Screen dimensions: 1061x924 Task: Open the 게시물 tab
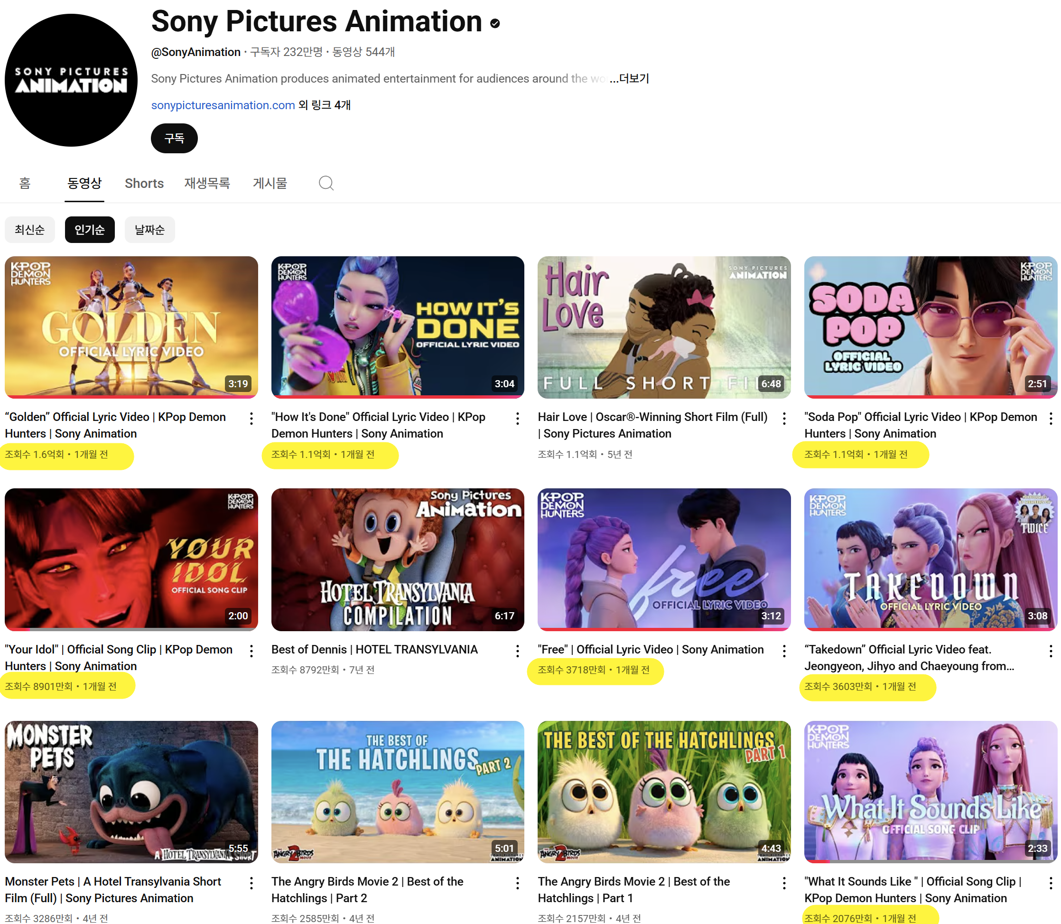[x=270, y=183]
